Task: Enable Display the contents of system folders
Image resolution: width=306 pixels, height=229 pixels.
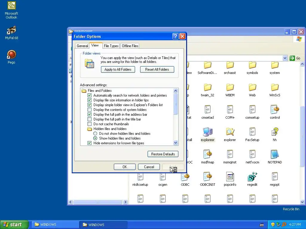Action: 89,110
